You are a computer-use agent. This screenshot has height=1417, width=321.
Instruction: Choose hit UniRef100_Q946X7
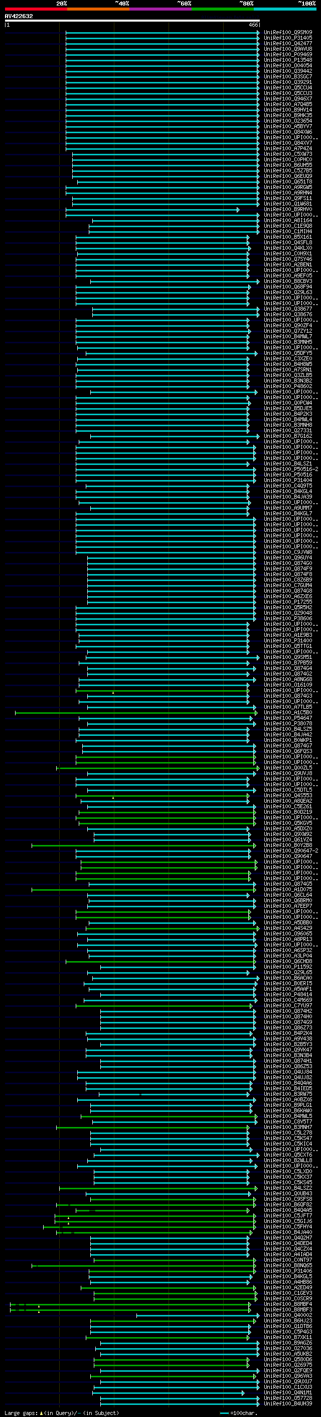click(x=288, y=99)
